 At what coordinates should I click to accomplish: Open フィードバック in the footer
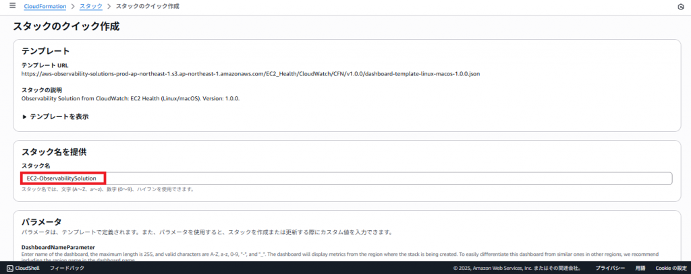click(67, 268)
